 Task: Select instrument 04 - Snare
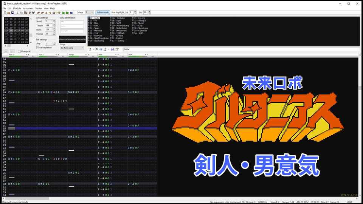(95, 28)
